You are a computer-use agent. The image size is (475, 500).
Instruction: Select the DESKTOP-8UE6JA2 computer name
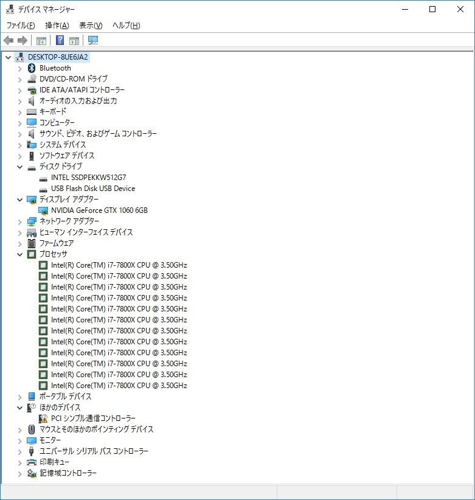(58, 57)
